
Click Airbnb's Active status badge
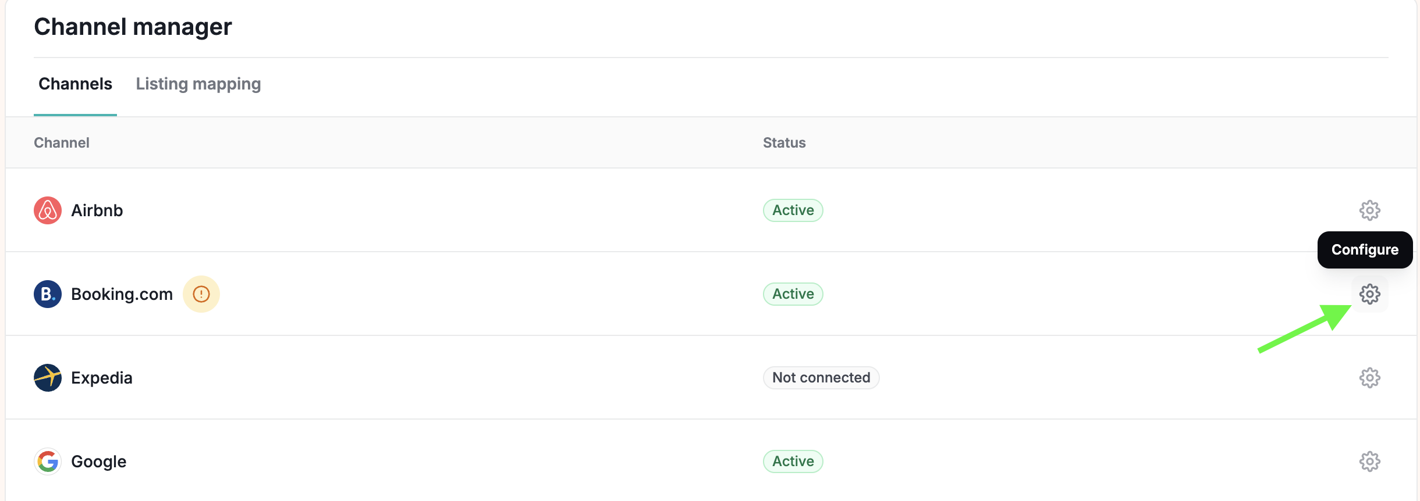click(x=793, y=210)
